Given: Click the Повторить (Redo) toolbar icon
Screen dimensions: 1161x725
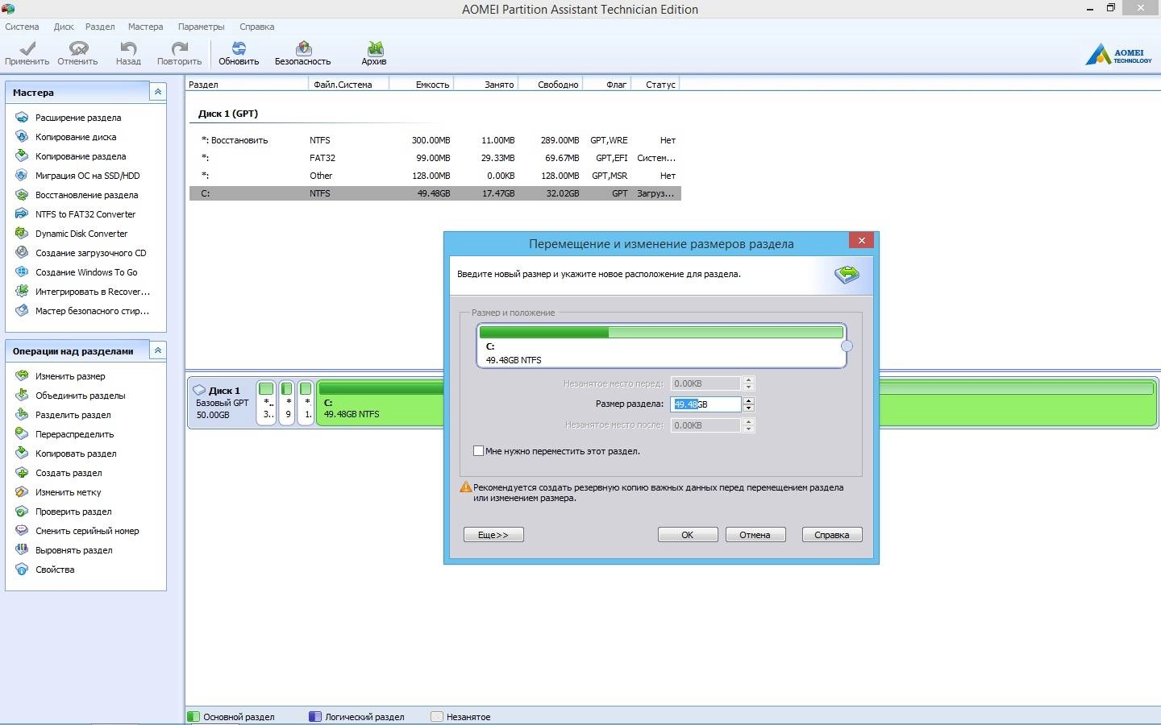Looking at the screenshot, I should tap(179, 53).
